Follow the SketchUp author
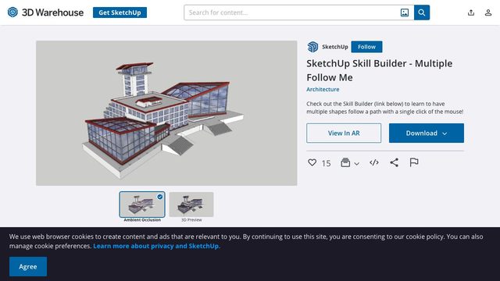 (366, 47)
